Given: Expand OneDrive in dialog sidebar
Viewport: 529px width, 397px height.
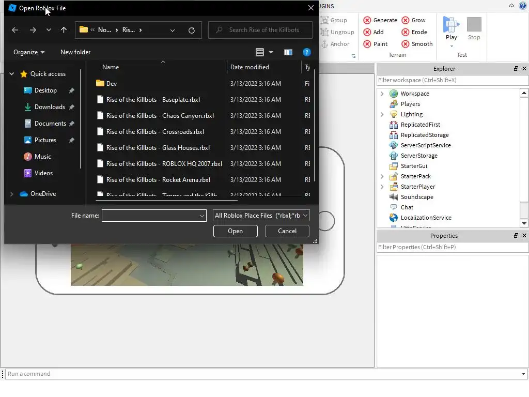Looking at the screenshot, I should (11, 194).
